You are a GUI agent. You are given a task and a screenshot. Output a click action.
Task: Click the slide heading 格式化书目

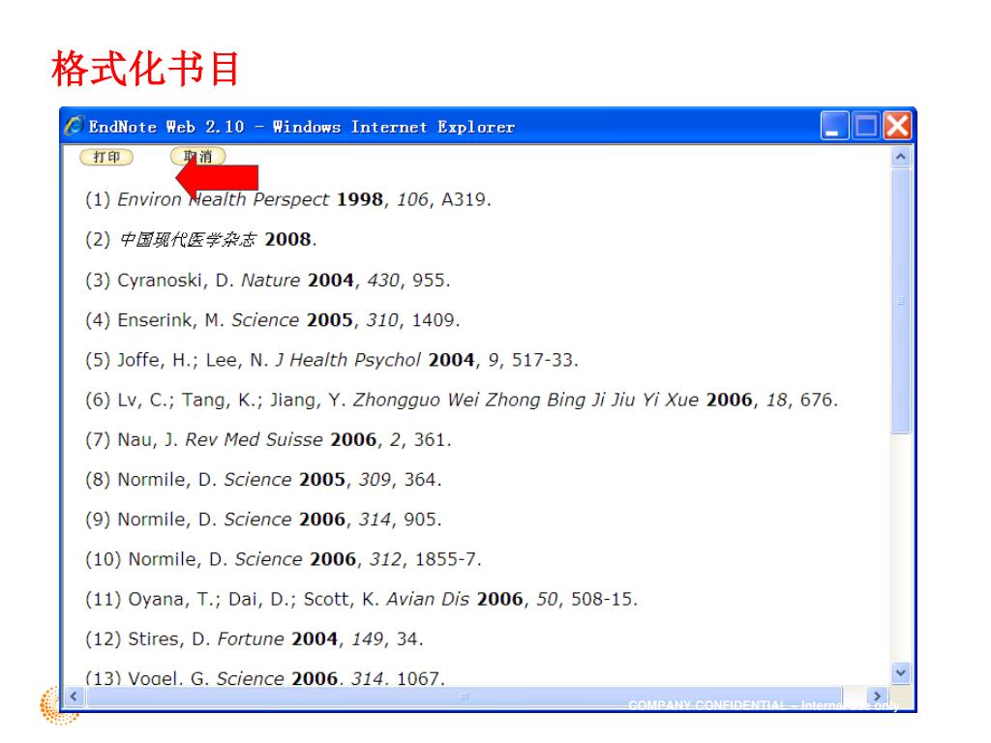[146, 69]
